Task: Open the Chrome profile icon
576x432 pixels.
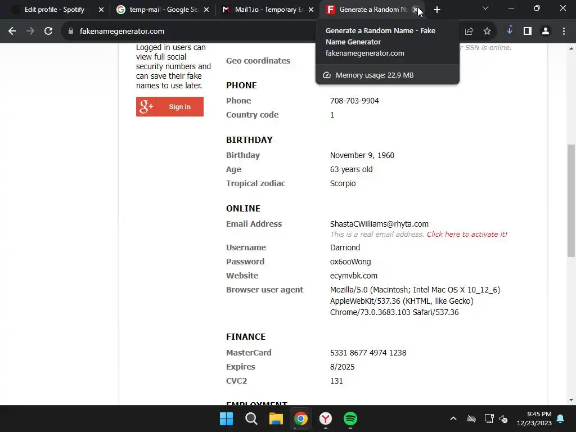Action: [546, 31]
